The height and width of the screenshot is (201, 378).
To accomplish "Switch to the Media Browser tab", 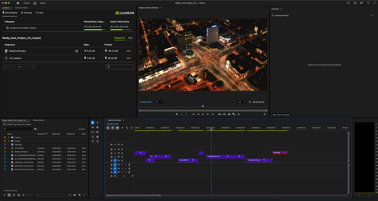I will (39, 120).
